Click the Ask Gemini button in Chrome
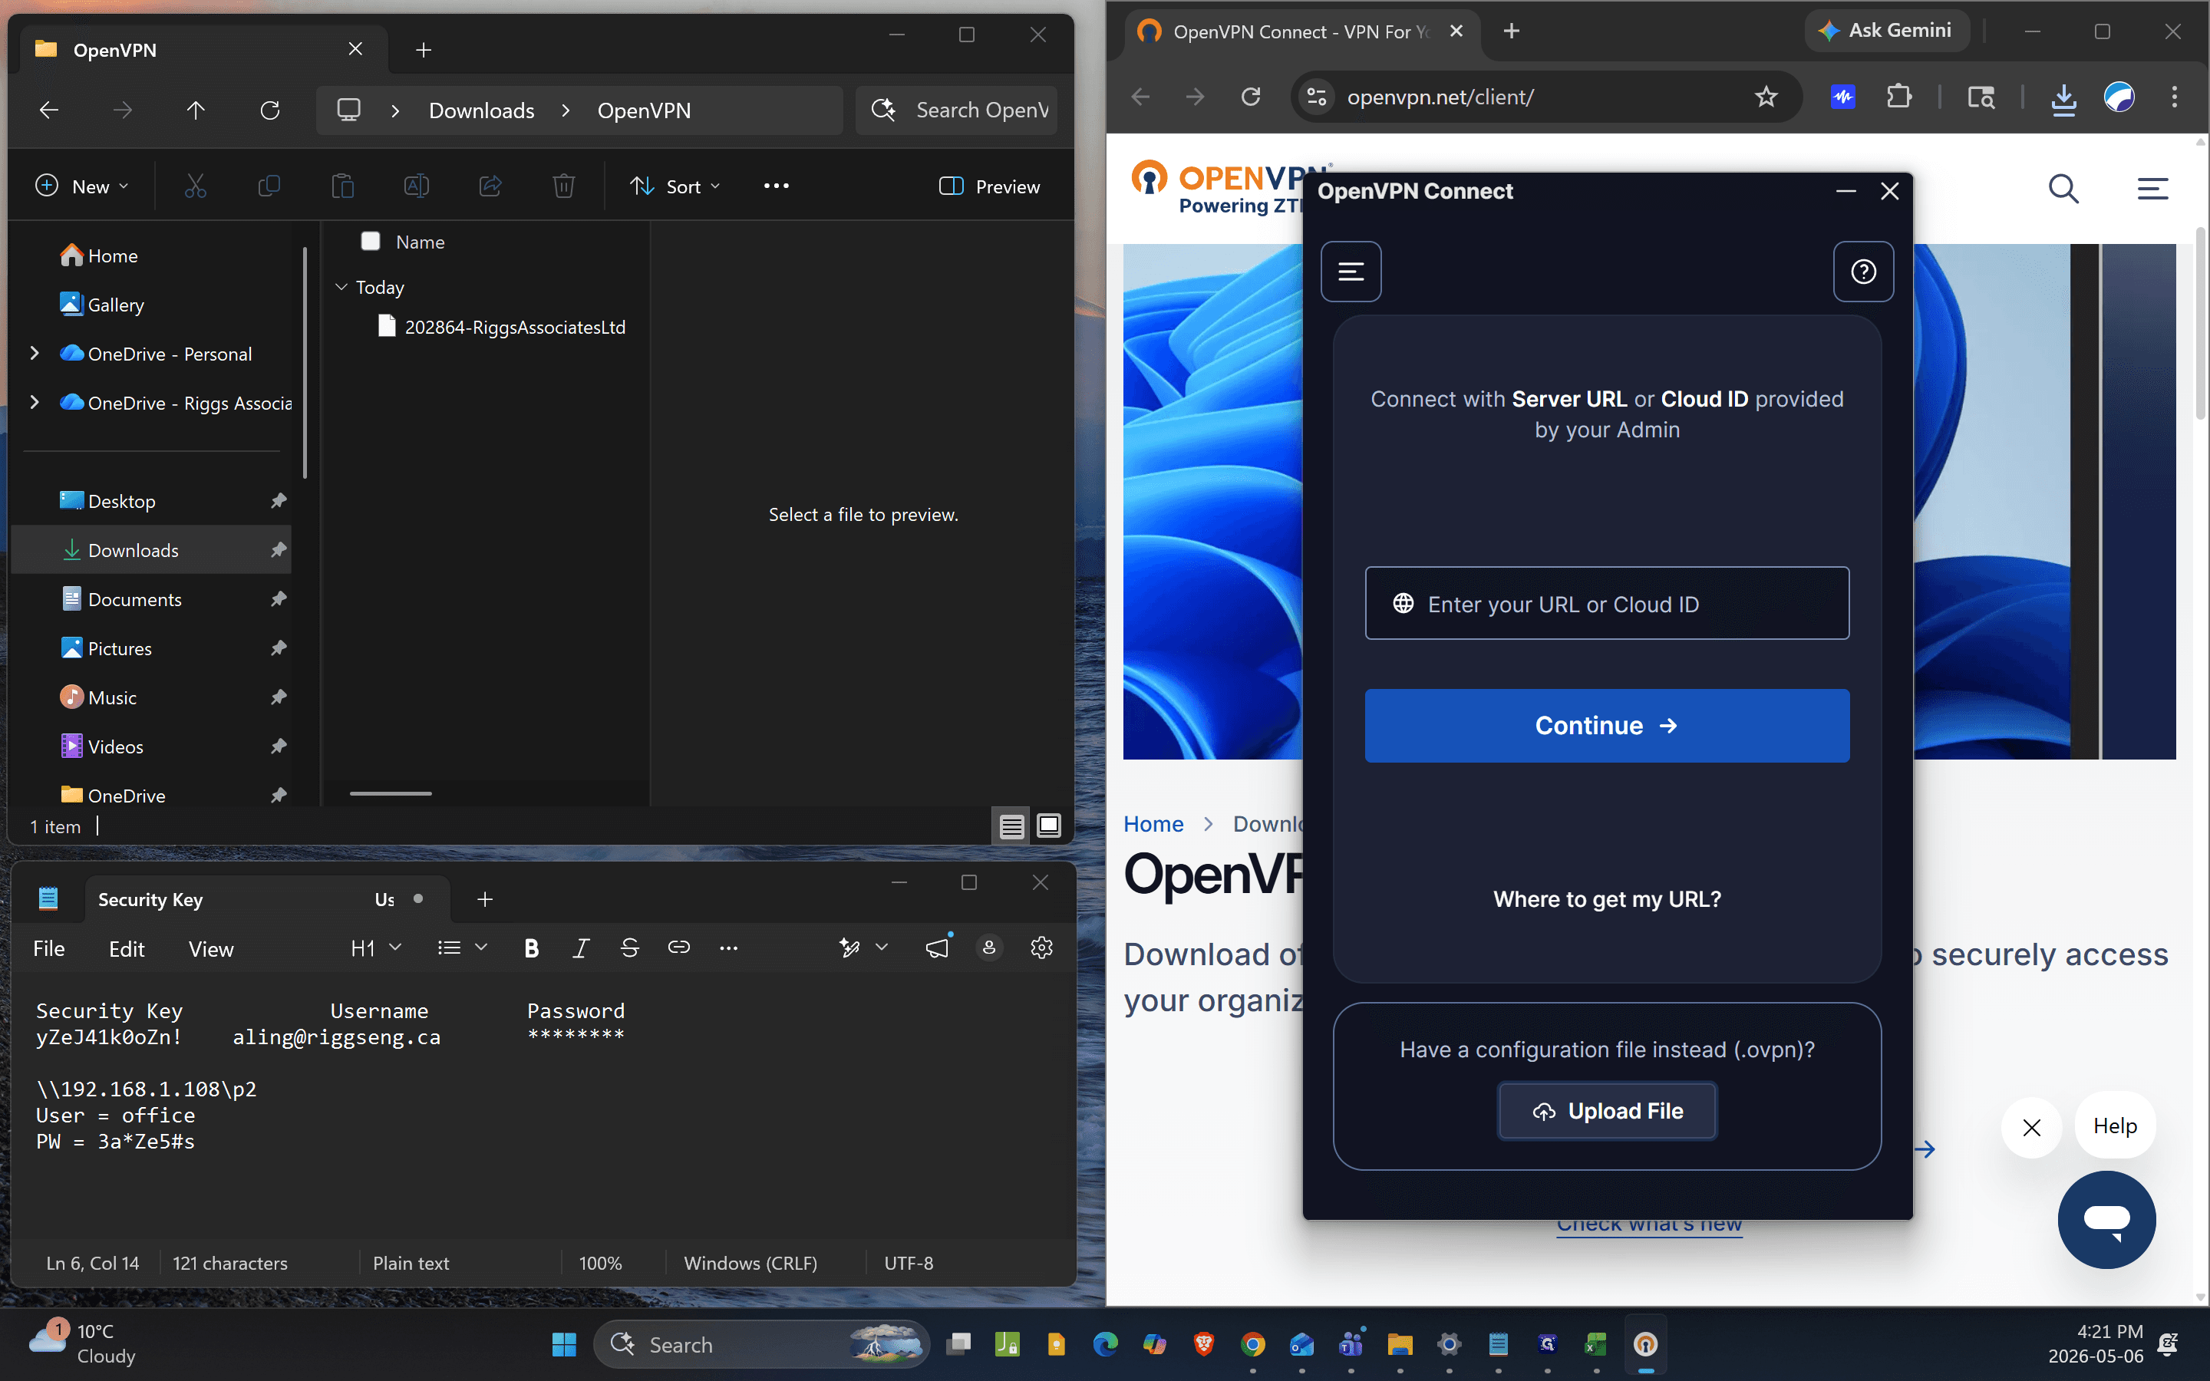 1887,31
